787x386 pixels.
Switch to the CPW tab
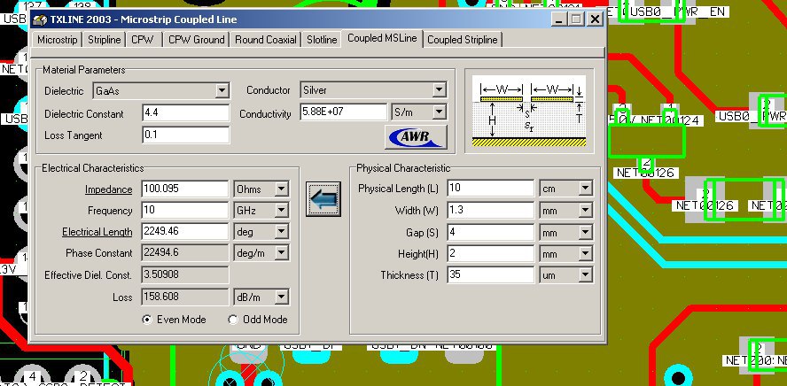pos(143,40)
